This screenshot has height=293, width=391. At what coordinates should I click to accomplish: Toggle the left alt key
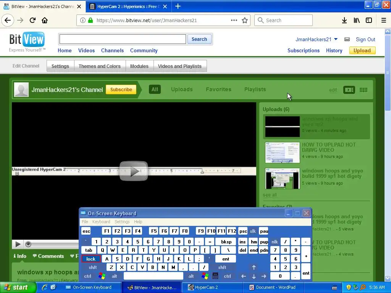114,276
